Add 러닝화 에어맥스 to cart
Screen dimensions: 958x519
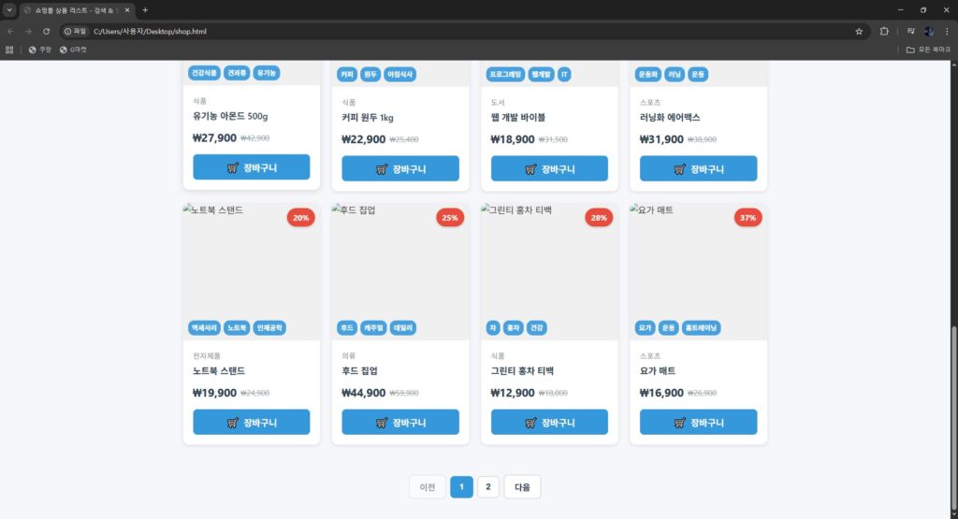click(x=698, y=168)
